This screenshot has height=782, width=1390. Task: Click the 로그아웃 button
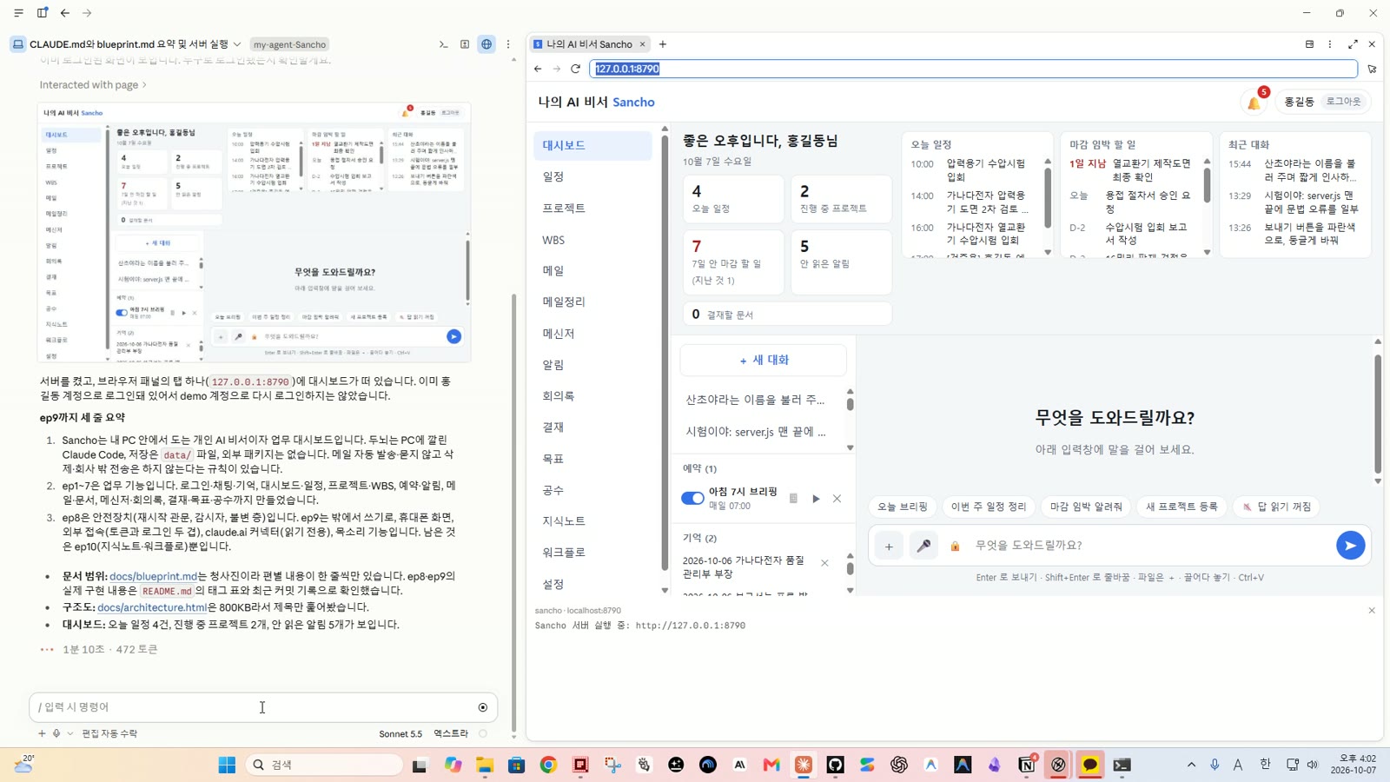click(x=1343, y=102)
